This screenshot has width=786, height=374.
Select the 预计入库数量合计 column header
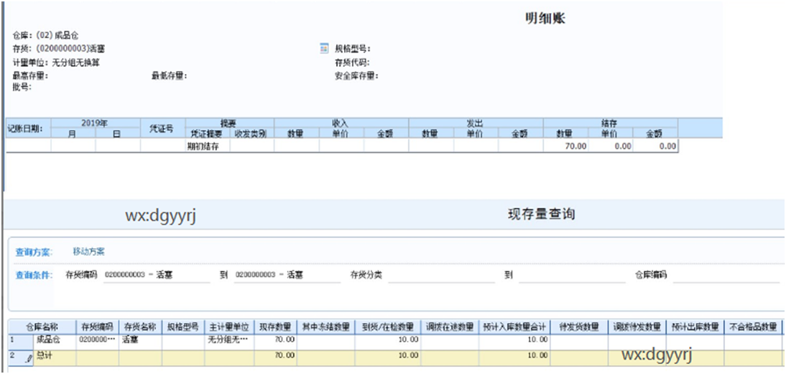click(515, 327)
